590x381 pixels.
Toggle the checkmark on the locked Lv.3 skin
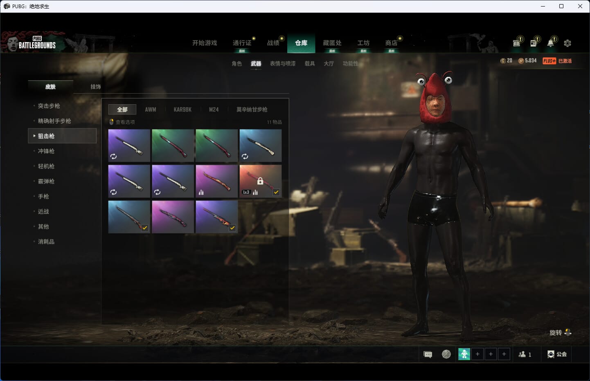pyautogui.click(x=276, y=192)
